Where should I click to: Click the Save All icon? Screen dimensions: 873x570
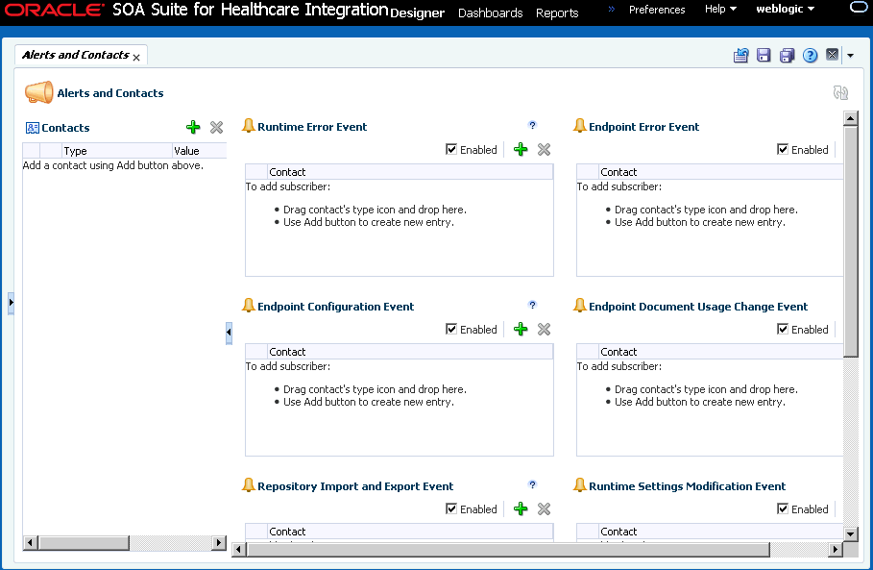click(787, 56)
